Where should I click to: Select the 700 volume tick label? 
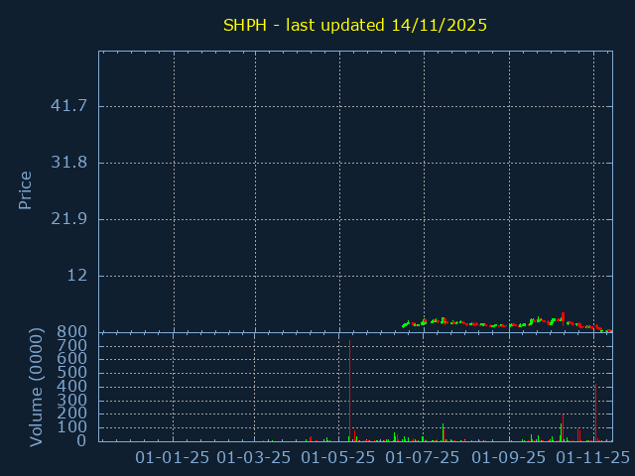point(74,345)
